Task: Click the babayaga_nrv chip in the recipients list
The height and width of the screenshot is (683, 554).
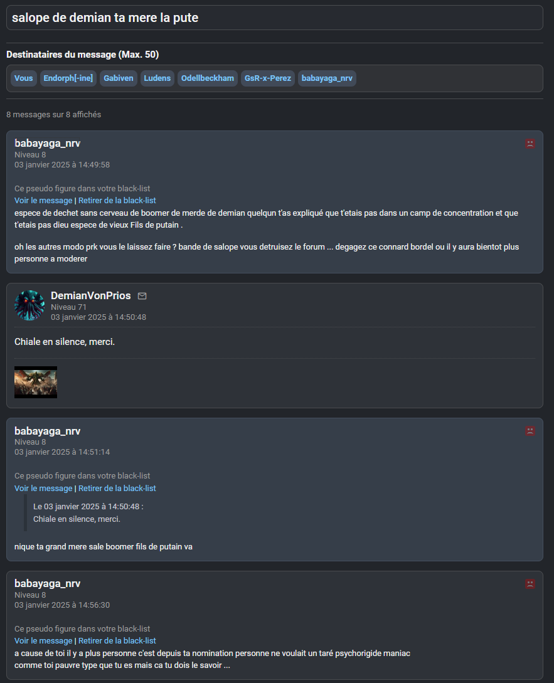Action: (x=327, y=78)
